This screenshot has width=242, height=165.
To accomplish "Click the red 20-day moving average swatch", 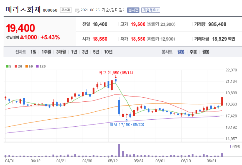I will point(16,66).
